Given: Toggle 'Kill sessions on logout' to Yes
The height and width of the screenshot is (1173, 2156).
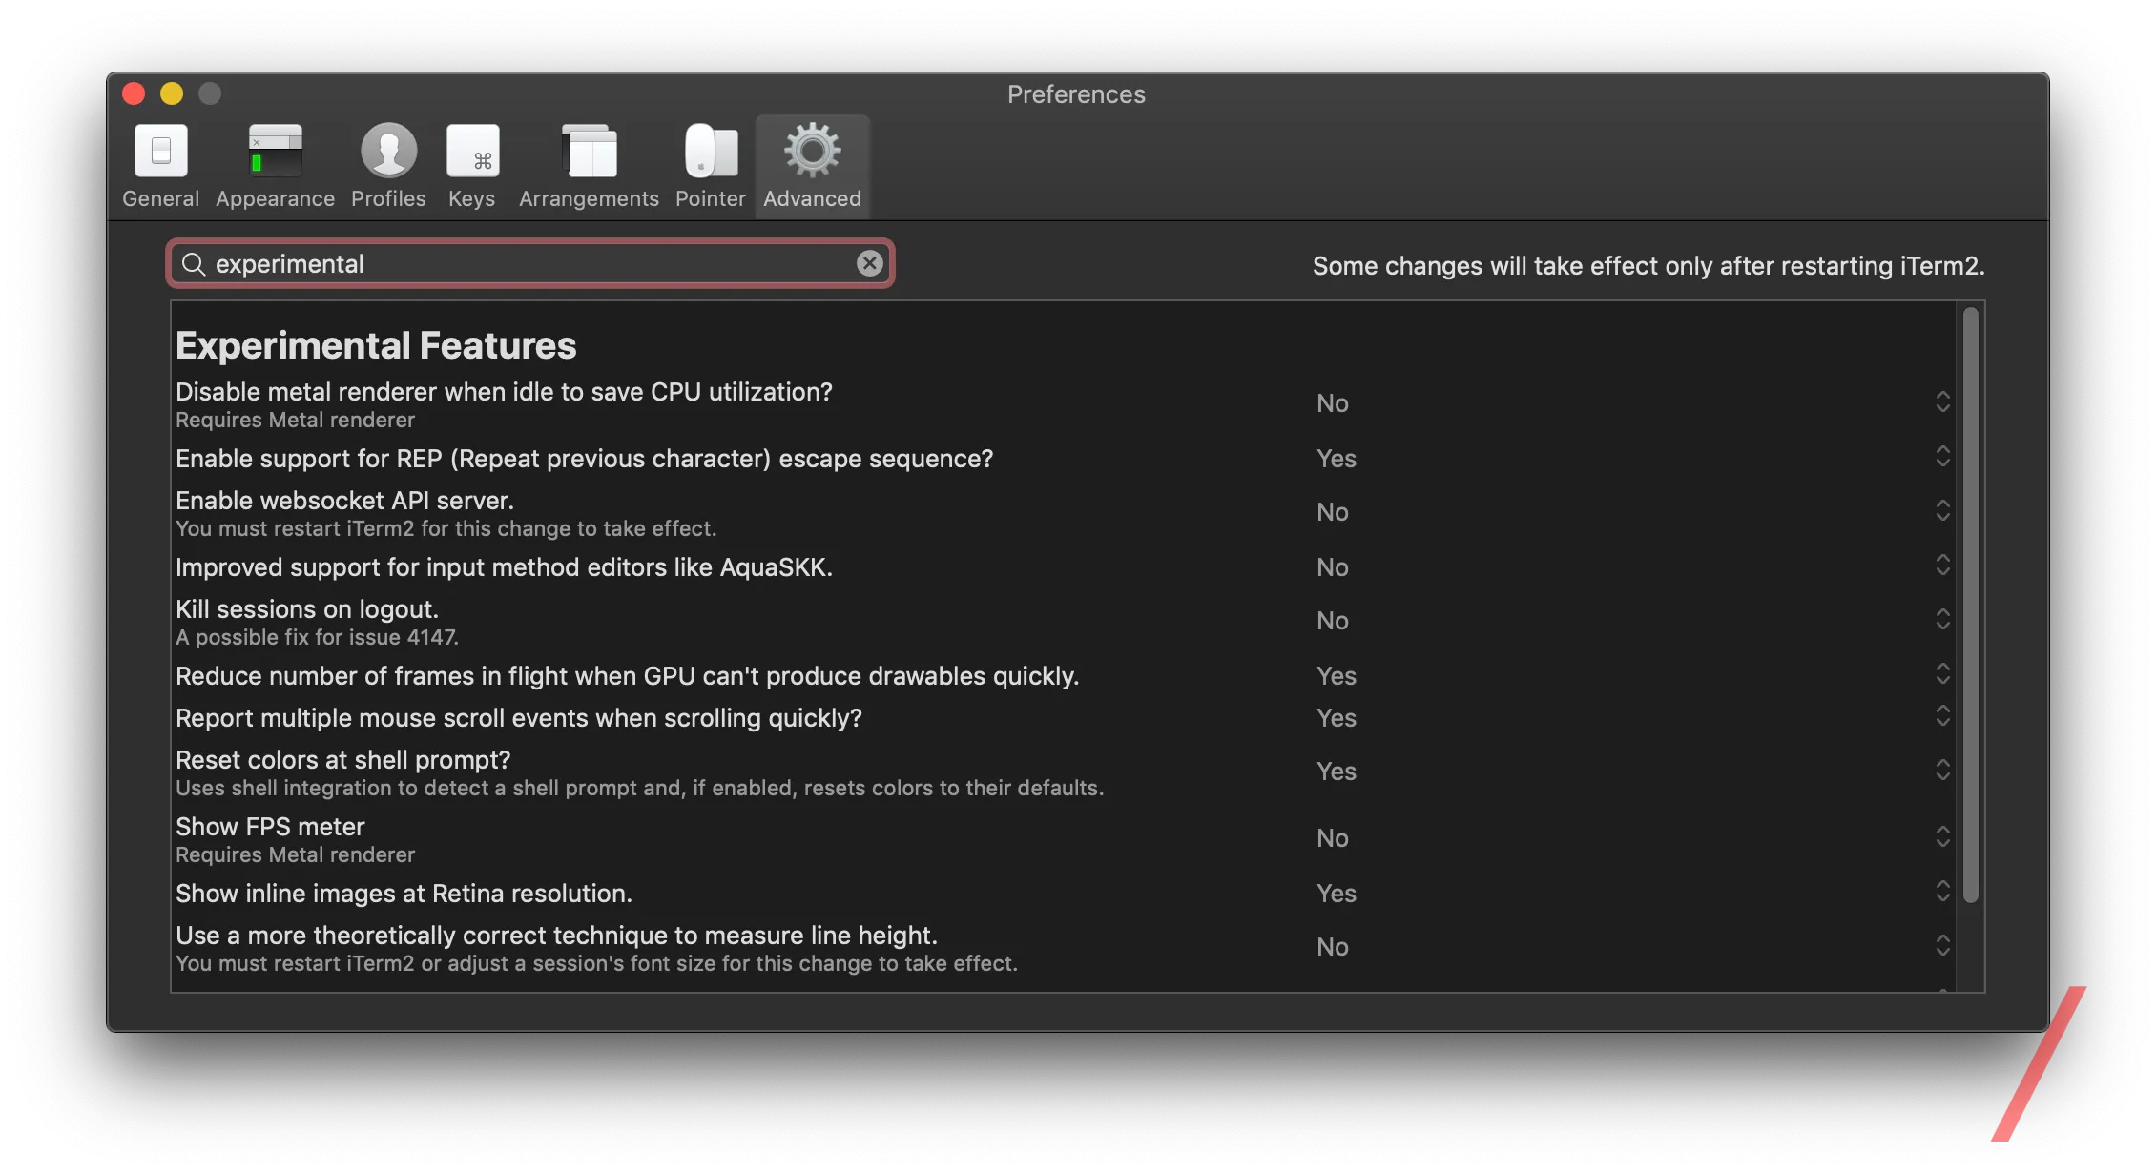Looking at the screenshot, I should tap(1943, 620).
